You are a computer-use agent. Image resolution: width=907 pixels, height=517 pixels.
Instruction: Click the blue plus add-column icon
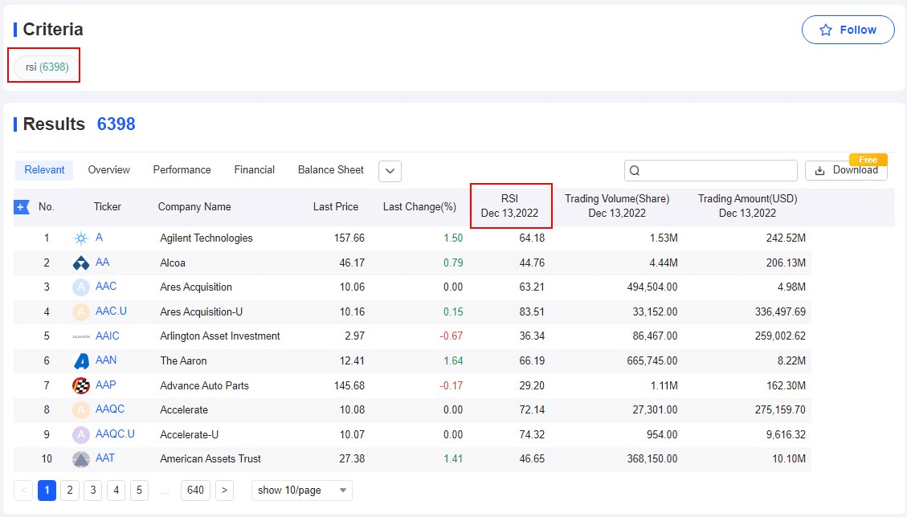pyautogui.click(x=22, y=207)
